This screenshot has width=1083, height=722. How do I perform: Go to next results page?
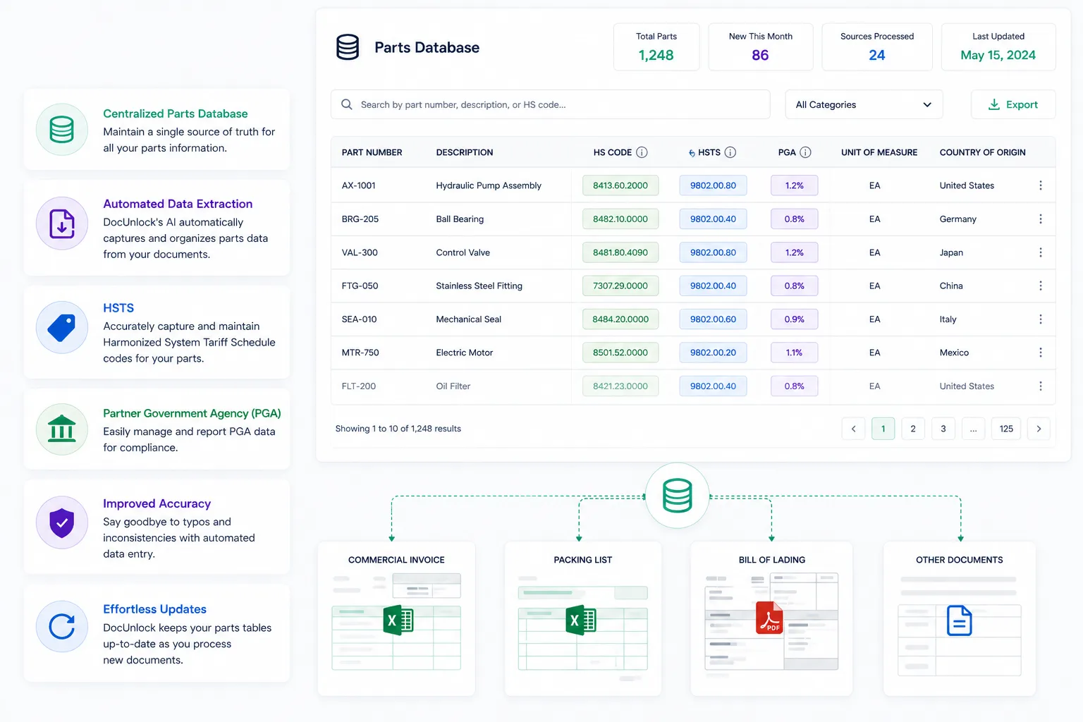click(1039, 429)
